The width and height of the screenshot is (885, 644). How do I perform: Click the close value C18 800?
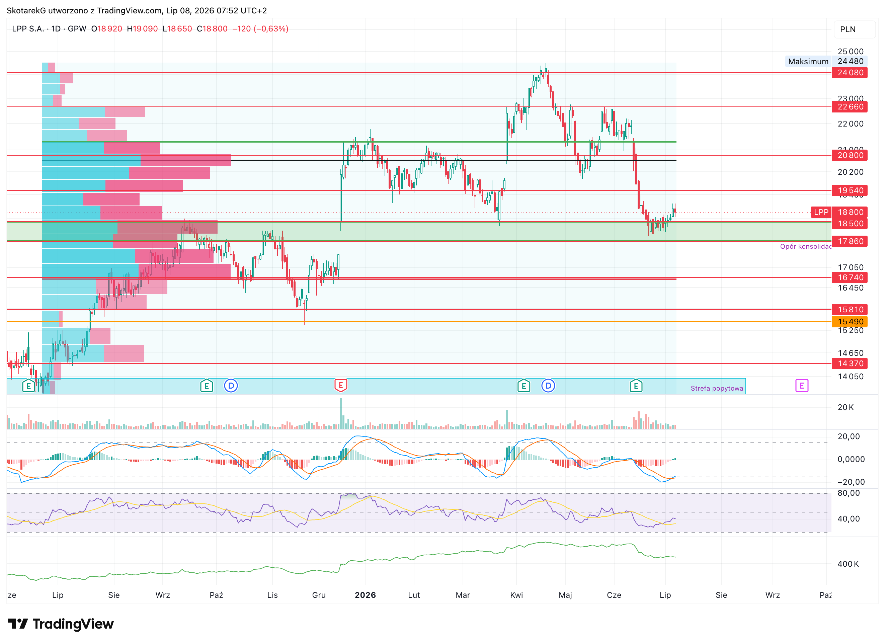click(212, 29)
